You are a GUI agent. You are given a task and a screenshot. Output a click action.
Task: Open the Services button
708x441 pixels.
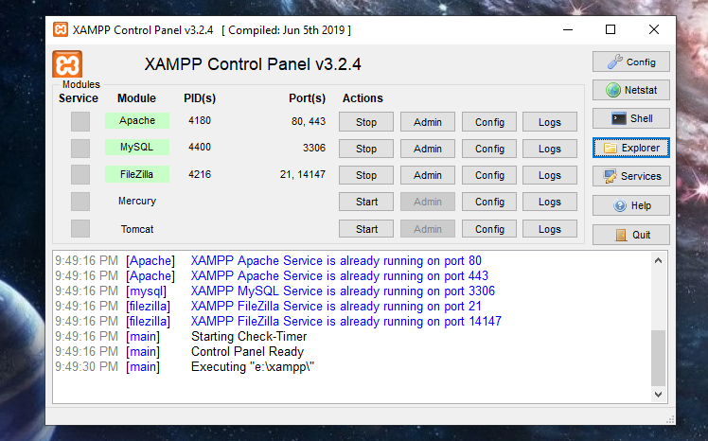click(x=630, y=176)
